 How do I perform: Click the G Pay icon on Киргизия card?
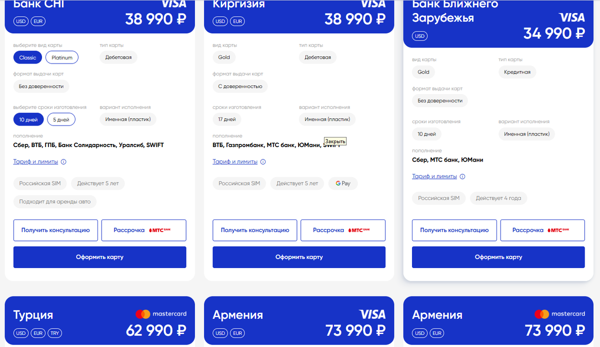tap(343, 183)
